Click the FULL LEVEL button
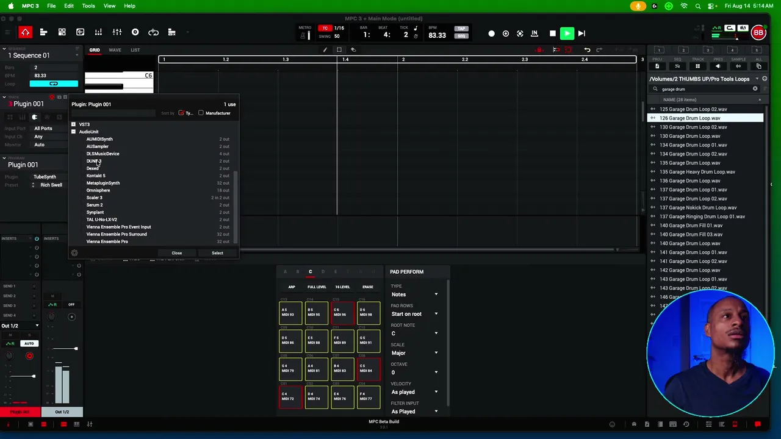Screen dimensions: 781x439 tap(317, 287)
